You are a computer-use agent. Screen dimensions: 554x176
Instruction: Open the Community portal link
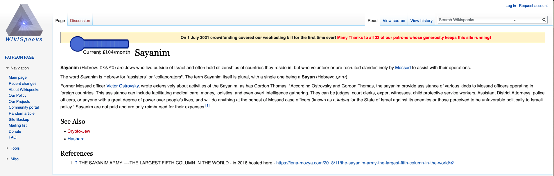24,107
